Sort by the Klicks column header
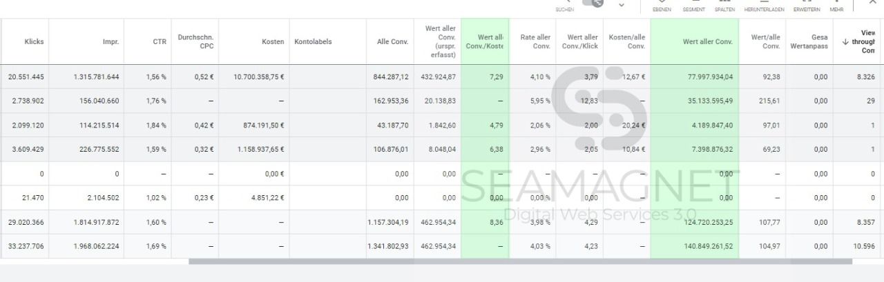Viewport: 884px width, 282px height. [34, 41]
